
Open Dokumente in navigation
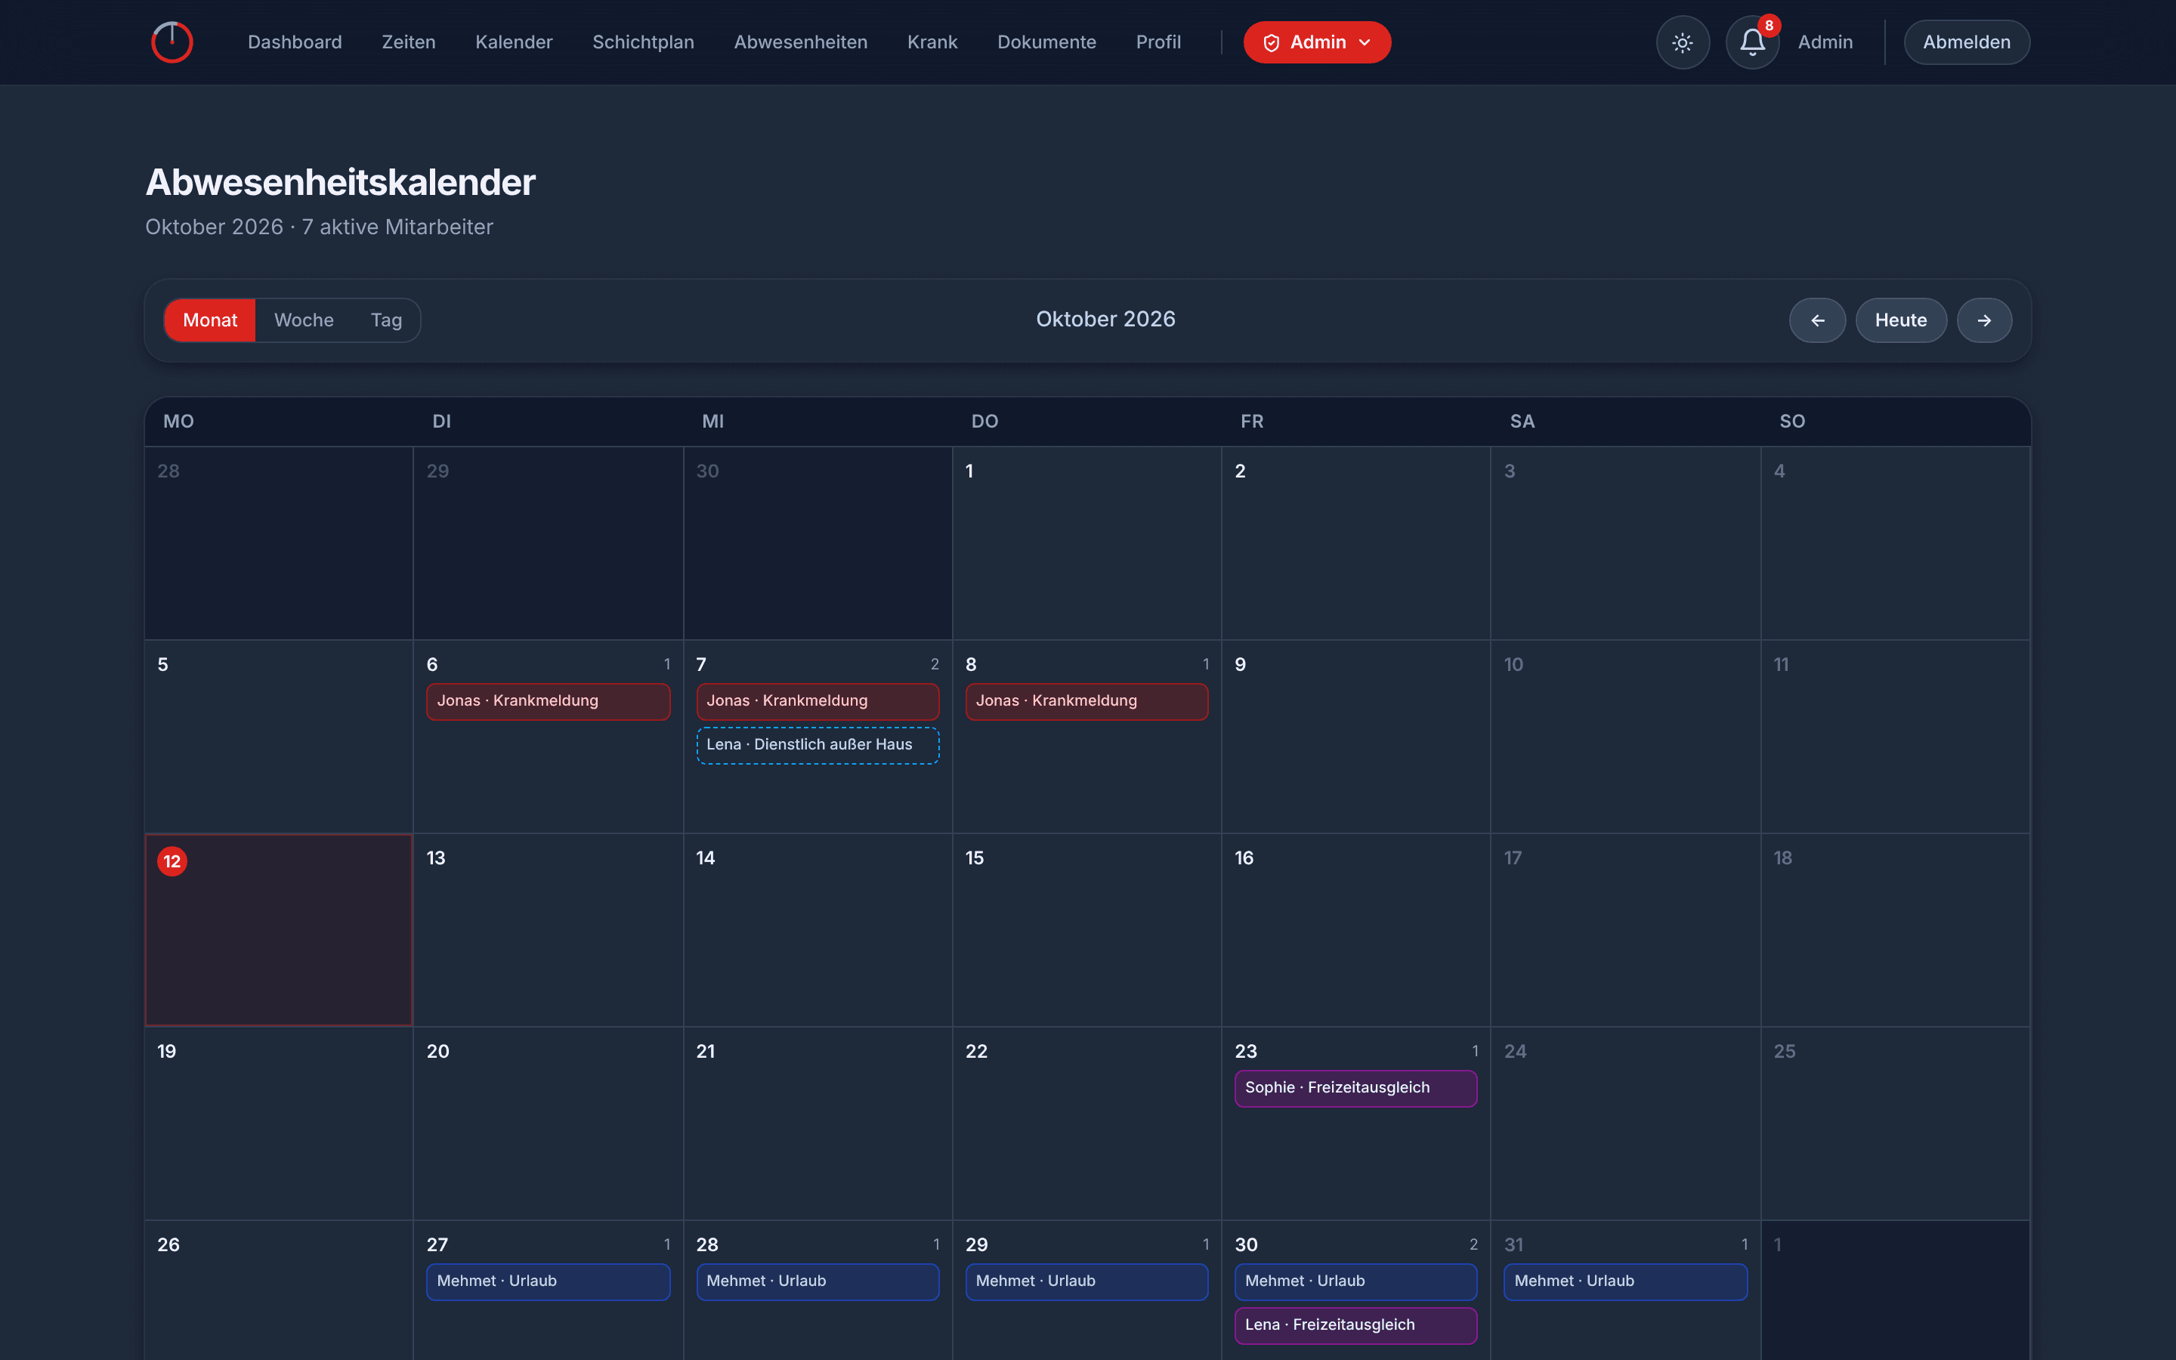[1046, 42]
